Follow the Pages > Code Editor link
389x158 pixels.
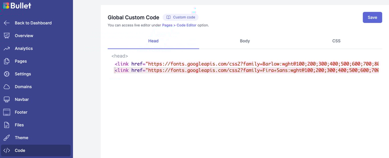point(179,25)
